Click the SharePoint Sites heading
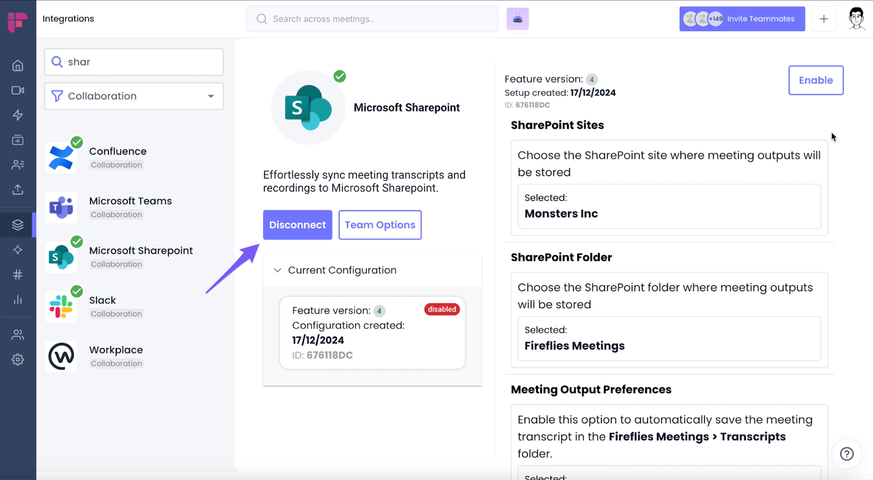This screenshot has width=873, height=480. tap(557, 125)
